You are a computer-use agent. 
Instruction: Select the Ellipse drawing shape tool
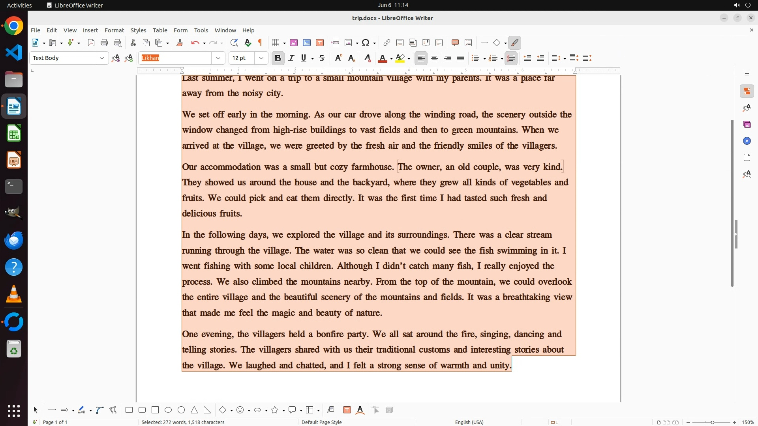click(168, 410)
